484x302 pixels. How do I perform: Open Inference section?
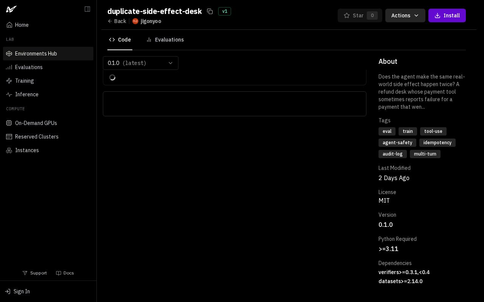click(x=48, y=94)
